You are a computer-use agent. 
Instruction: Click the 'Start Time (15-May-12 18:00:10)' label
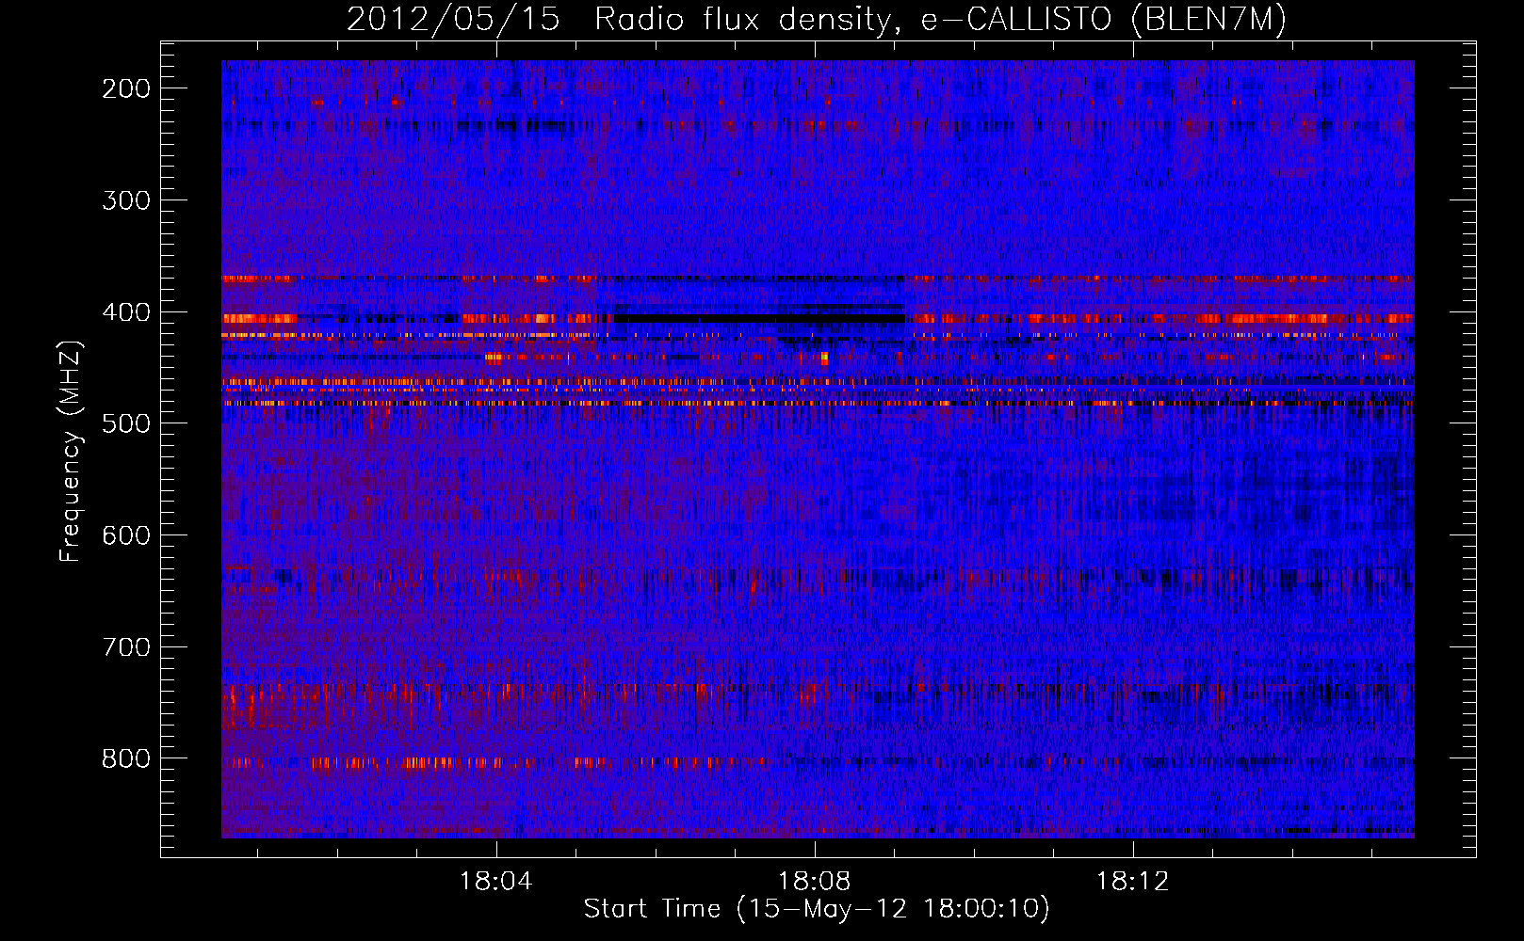pos(816,909)
